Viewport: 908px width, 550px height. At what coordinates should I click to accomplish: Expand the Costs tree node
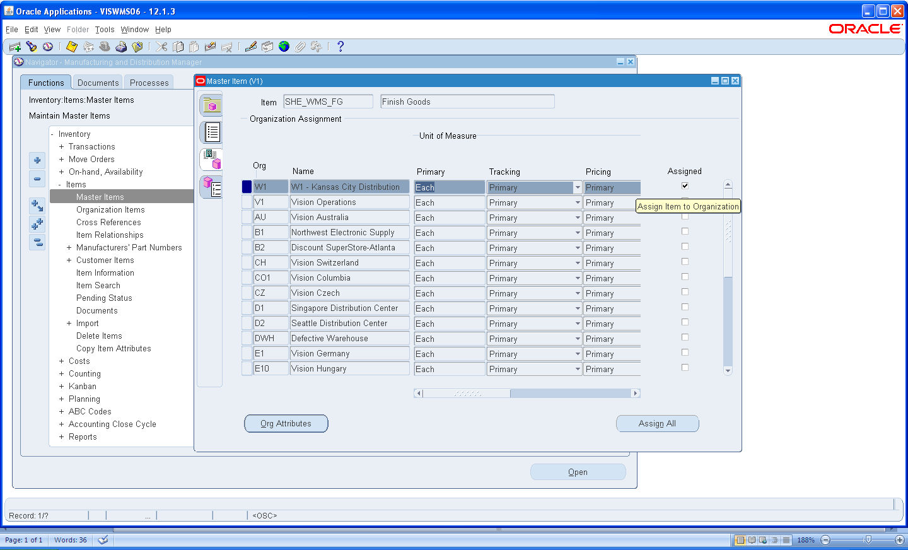tap(61, 361)
